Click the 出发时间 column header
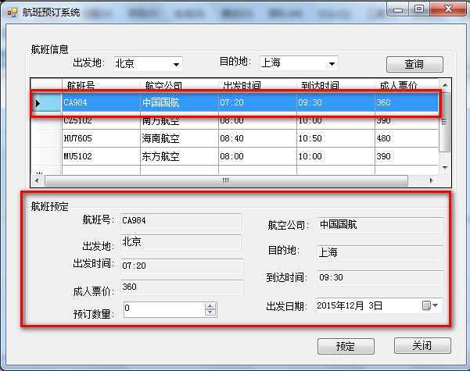The width and height of the screenshot is (470, 371). pos(257,86)
